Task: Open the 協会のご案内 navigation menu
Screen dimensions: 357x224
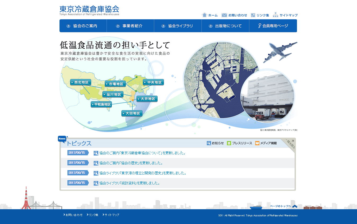Action: tap(83, 26)
